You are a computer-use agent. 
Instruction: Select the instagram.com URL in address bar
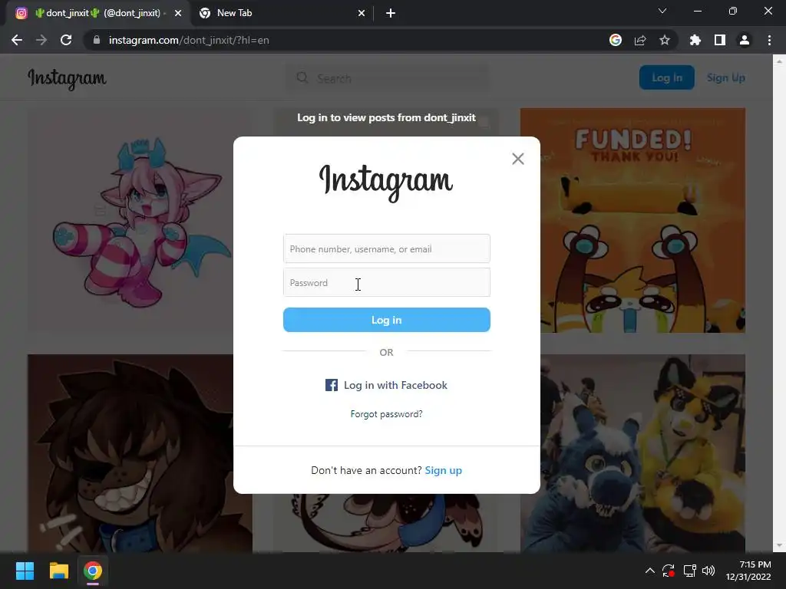click(x=189, y=40)
